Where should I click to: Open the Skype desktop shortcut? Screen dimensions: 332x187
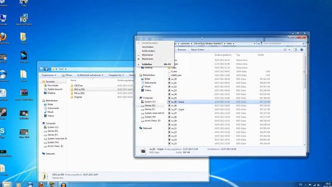click(x=2, y=132)
